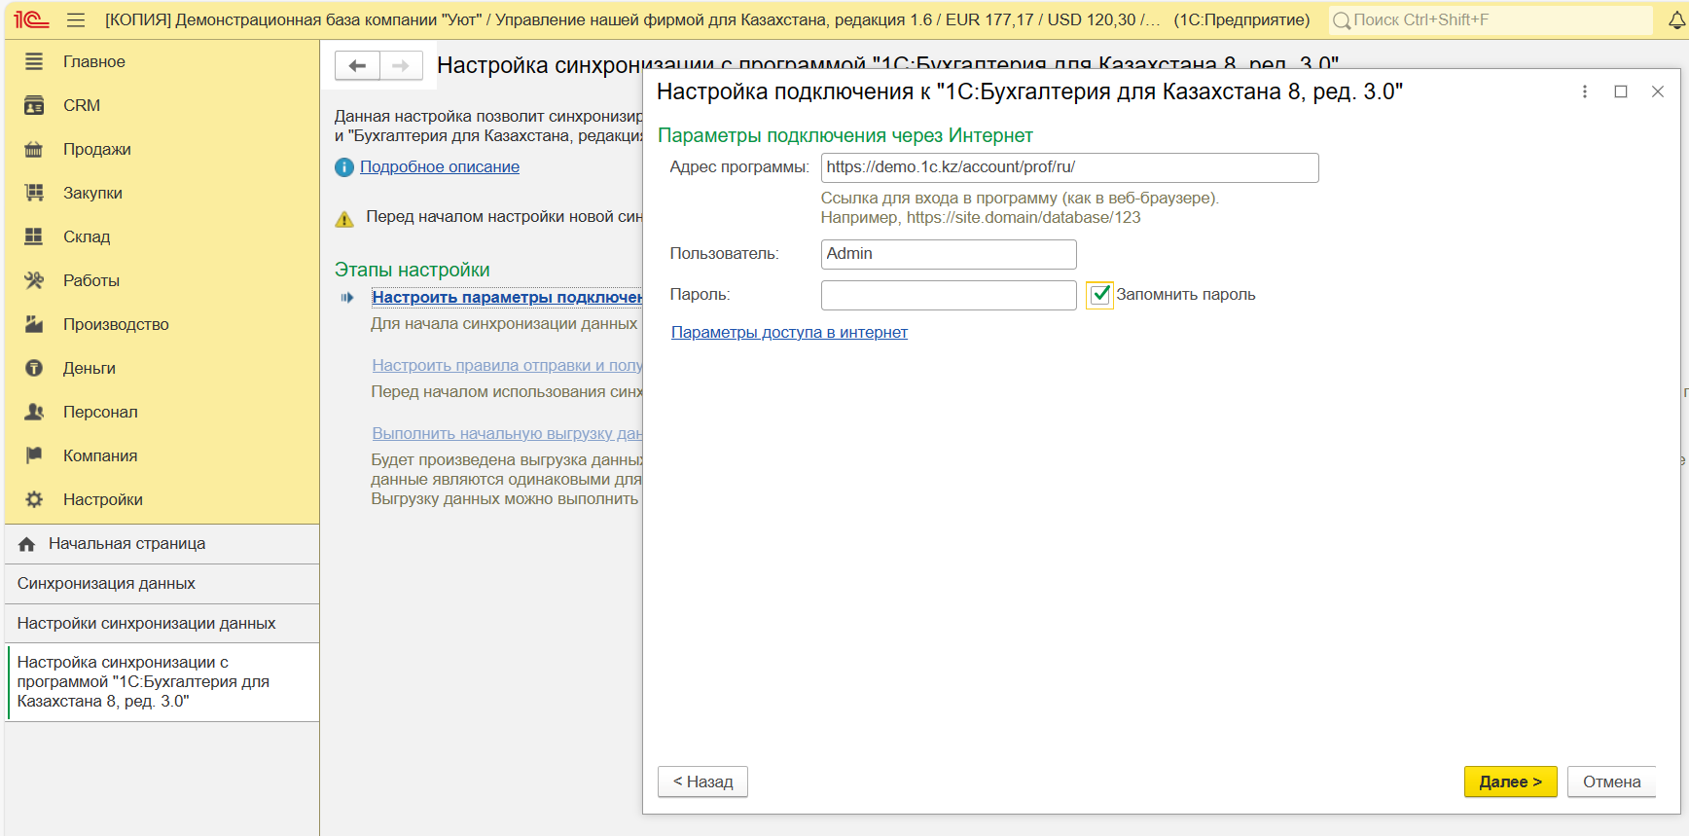The image size is (1689, 836).
Task: Open the CRM section icon
Action: pyautogui.click(x=34, y=105)
